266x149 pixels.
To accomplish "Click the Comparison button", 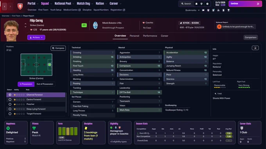I will coord(251,37).
